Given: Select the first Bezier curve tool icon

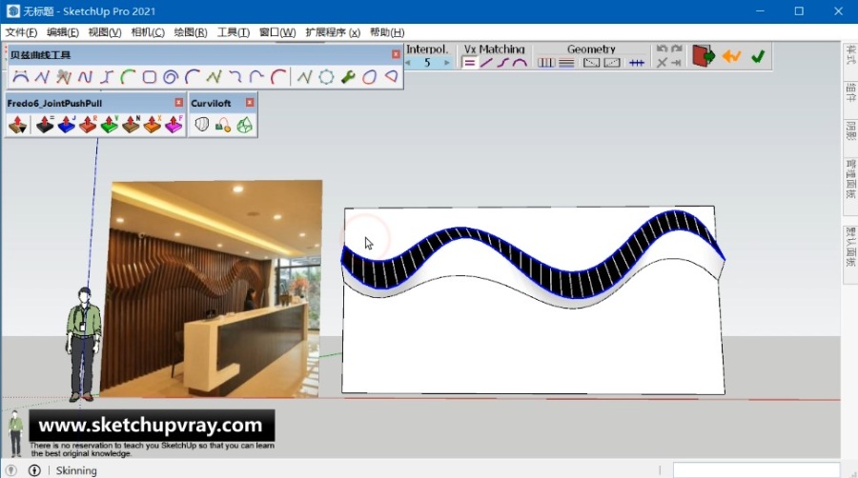Looking at the screenshot, I should [20, 77].
